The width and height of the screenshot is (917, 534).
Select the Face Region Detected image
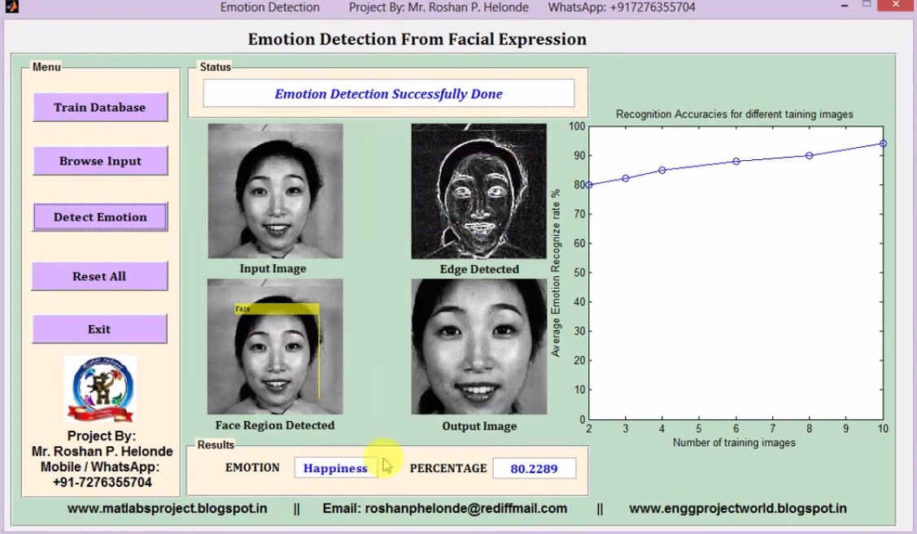coord(275,346)
